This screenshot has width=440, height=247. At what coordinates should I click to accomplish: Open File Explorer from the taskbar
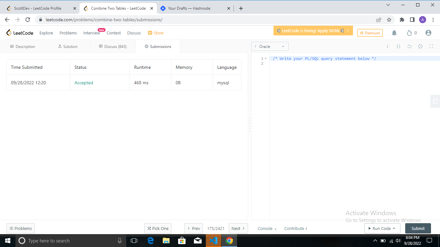(x=166, y=241)
